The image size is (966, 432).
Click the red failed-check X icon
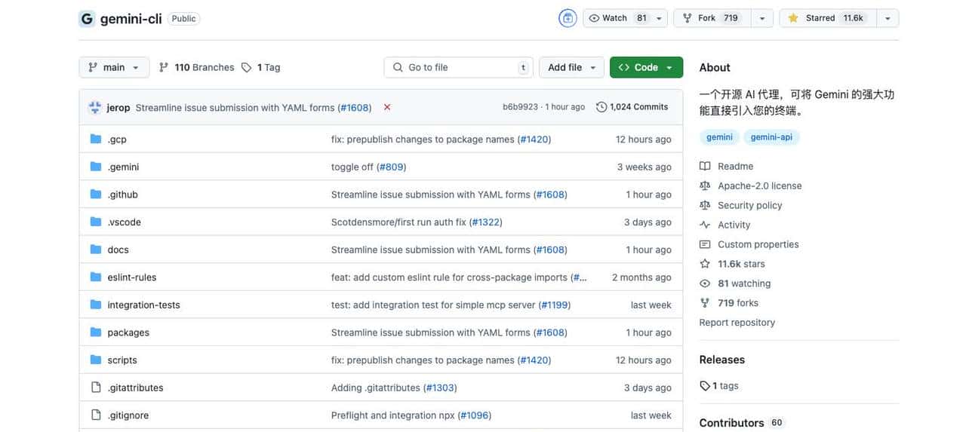(387, 107)
